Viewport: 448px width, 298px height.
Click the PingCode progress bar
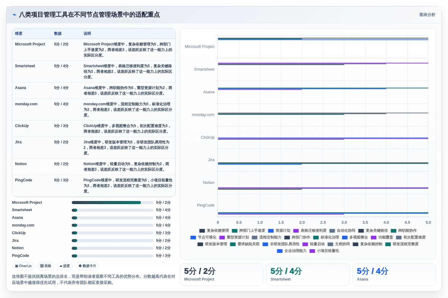point(112,256)
